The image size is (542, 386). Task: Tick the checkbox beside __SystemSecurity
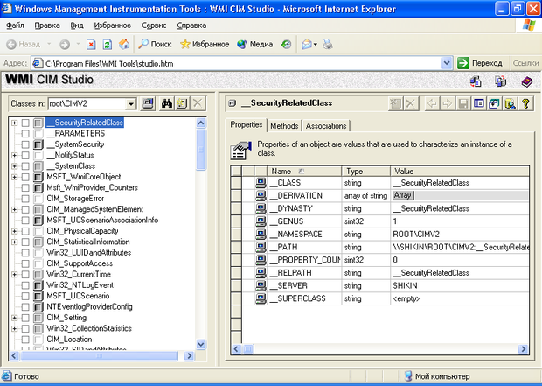coord(25,144)
